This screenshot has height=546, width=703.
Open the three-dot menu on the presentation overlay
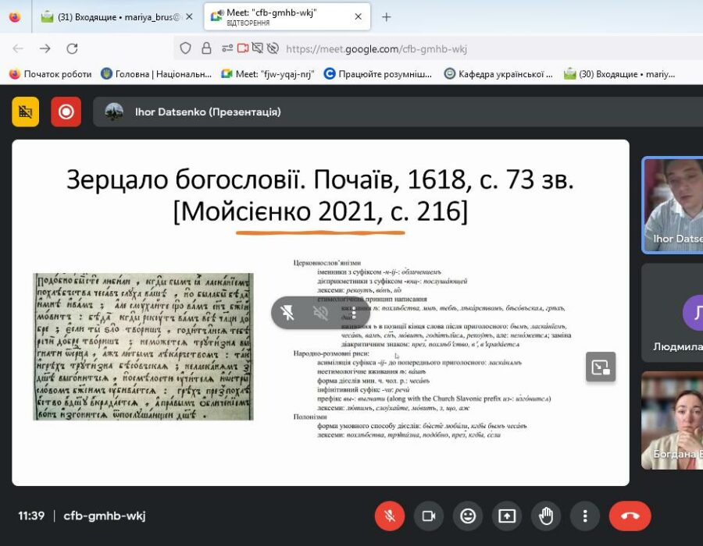[x=353, y=313]
